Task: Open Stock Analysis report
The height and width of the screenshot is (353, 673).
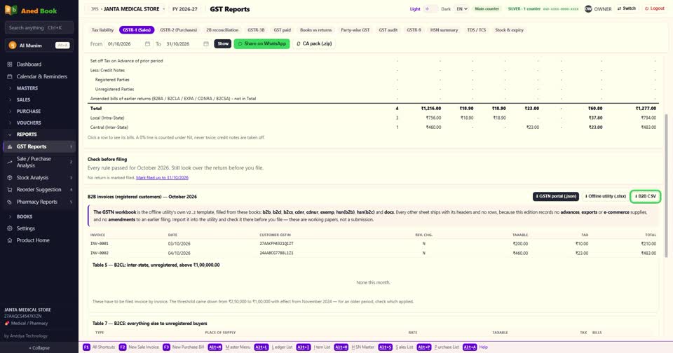Action: [x=39, y=178]
